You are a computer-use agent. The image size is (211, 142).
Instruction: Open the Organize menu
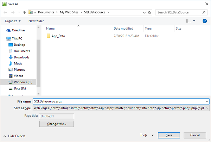[x=13, y=21]
